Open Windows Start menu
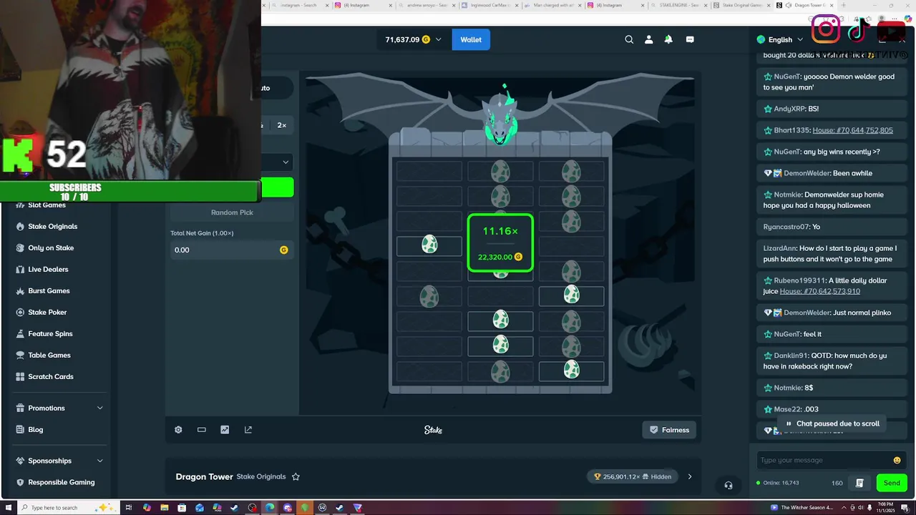Image resolution: width=916 pixels, height=515 pixels. tap(8, 508)
